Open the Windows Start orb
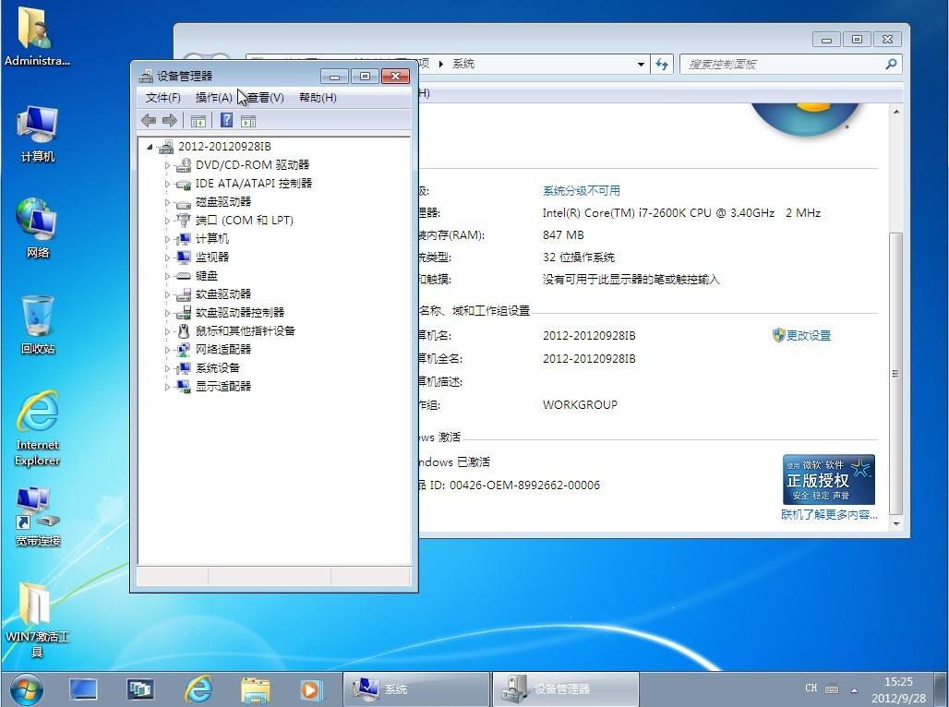The height and width of the screenshot is (707, 949). [x=27, y=689]
